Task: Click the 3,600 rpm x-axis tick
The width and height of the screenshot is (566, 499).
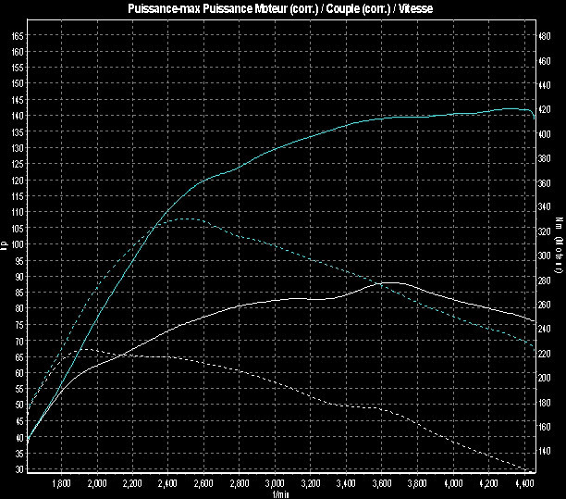Action: coord(382,483)
